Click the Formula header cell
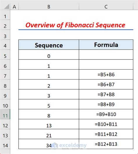Image resolution: width=138 pixels, height=154 pixels. click(x=106, y=45)
